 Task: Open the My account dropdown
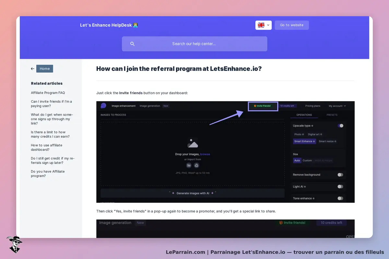[337, 106]
